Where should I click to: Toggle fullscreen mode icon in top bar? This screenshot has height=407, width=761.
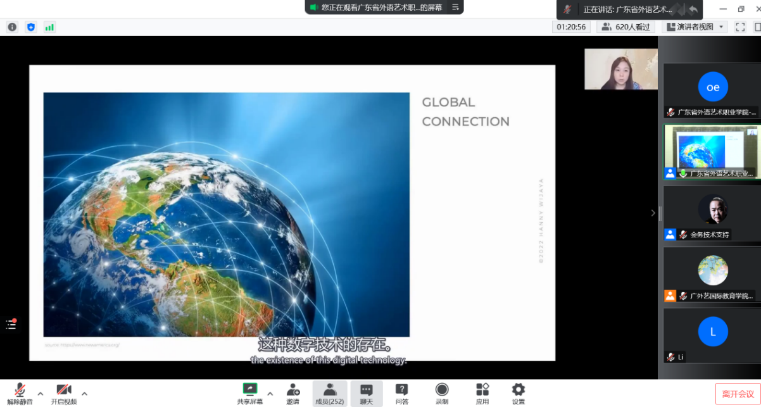[x=739, y=27]
